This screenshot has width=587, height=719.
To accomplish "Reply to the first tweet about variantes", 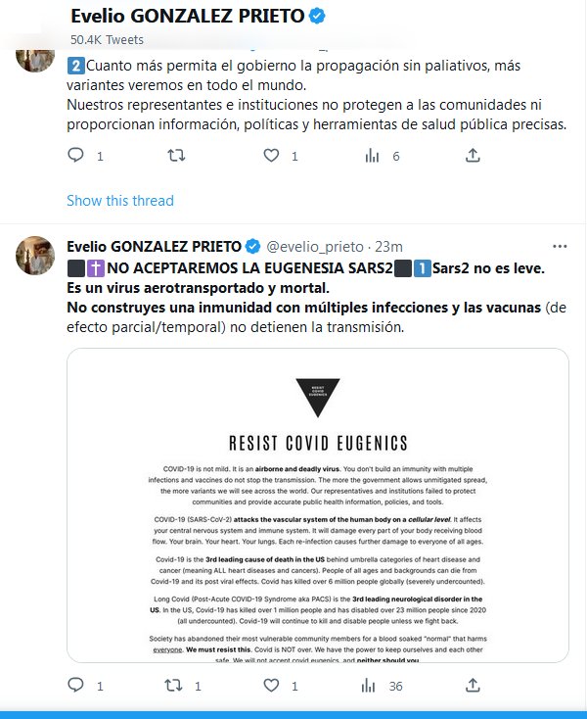I will (x=76, y=156).
